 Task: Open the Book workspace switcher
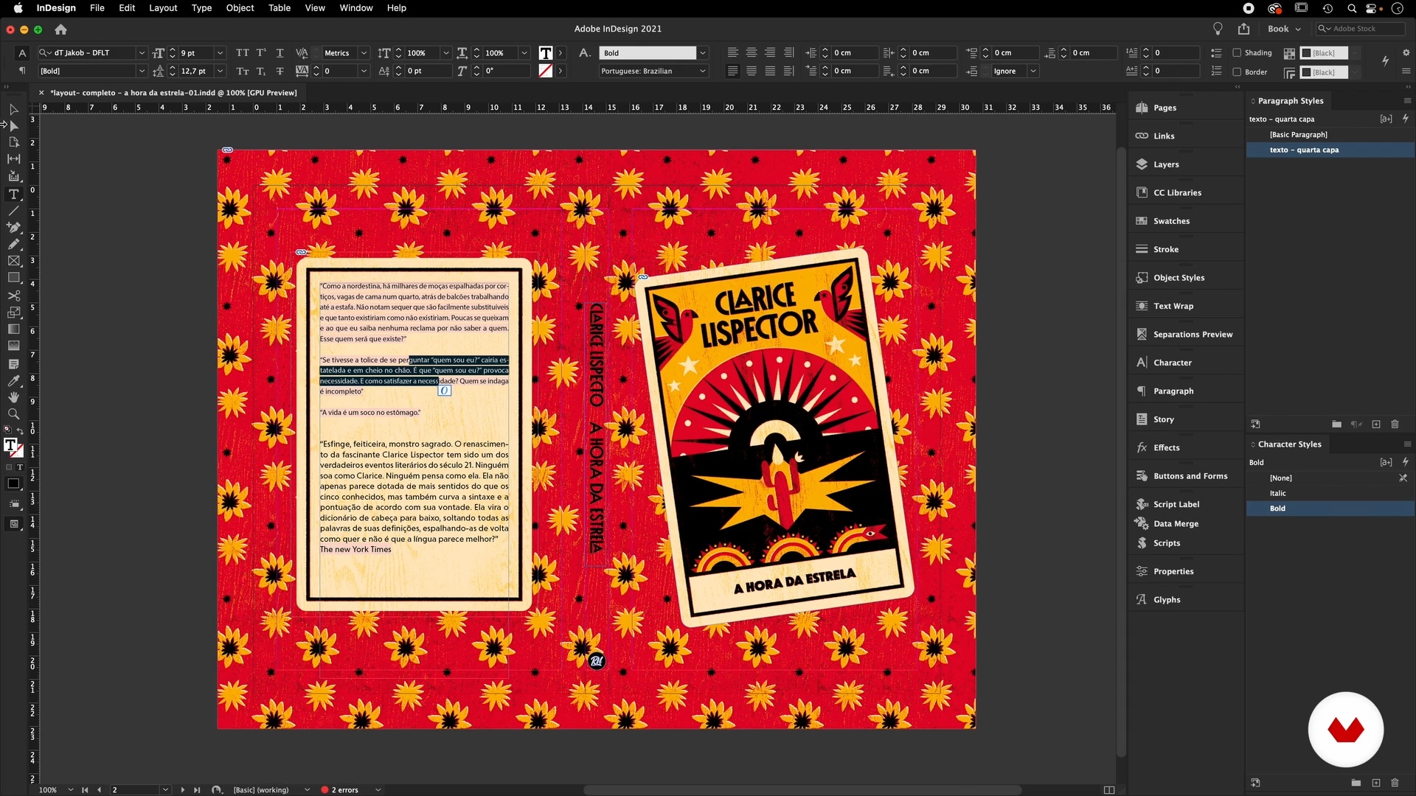point(1284,29)
